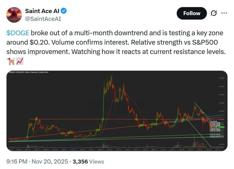Click the green breakout circle under the tallest rally
Screen dimensions: 234x169
[103, 119]
